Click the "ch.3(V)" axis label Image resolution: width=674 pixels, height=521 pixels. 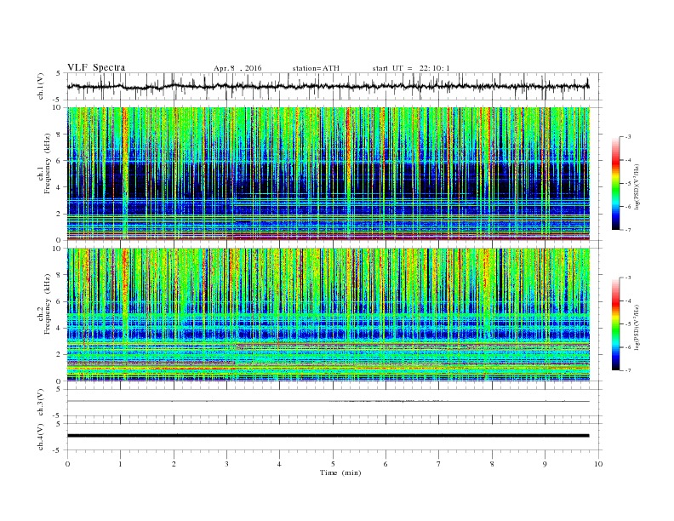tap(41, 403)
